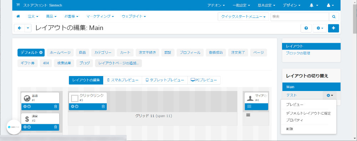Open the storefront cart icon
357x141 pixels.
tap(18, 5)
